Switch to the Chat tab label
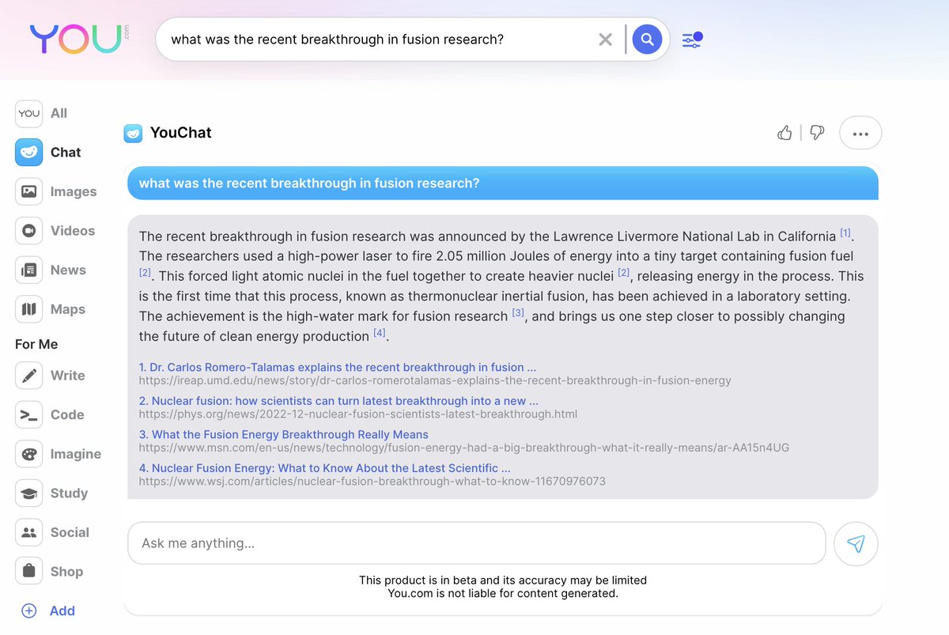 coord(66,153)
